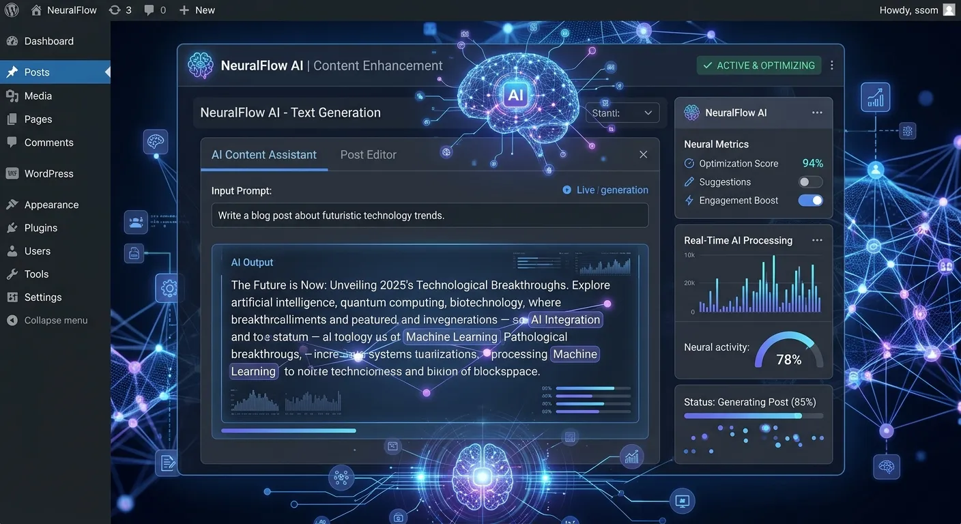This screenshot has width=961, height=524.
Task: Open the vertical dots menu beside ACTIVE & OPTIMIZING
Action: (x=831, y=65)
